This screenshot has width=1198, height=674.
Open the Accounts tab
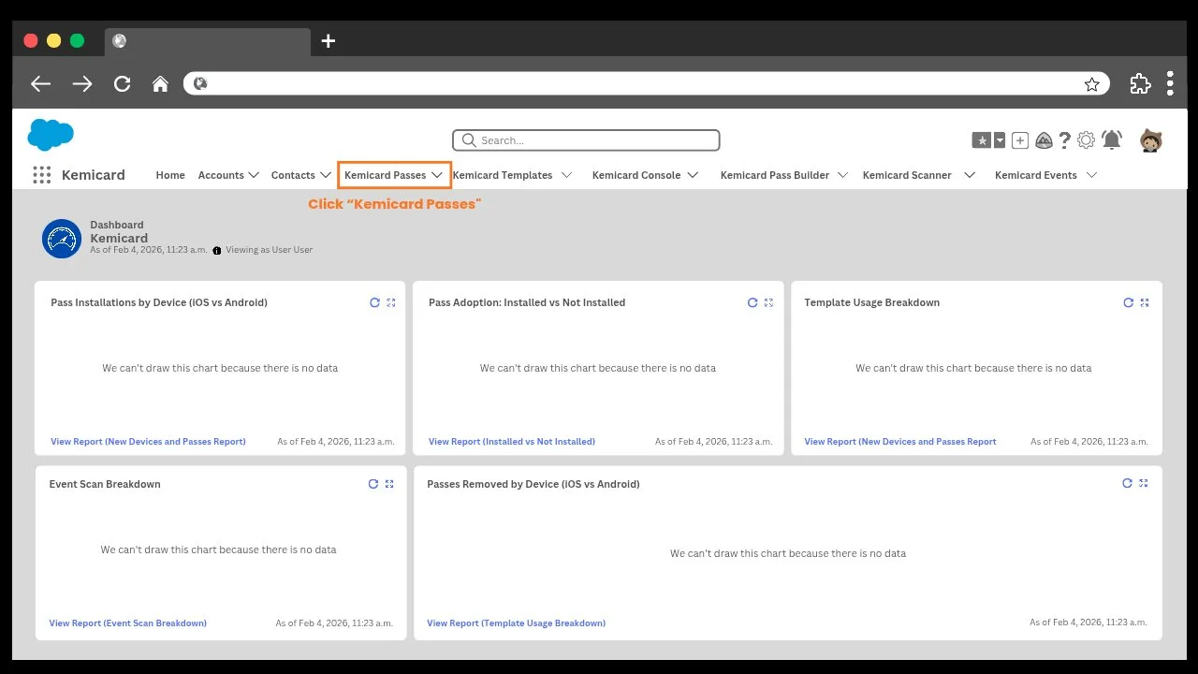click(221, 175)
